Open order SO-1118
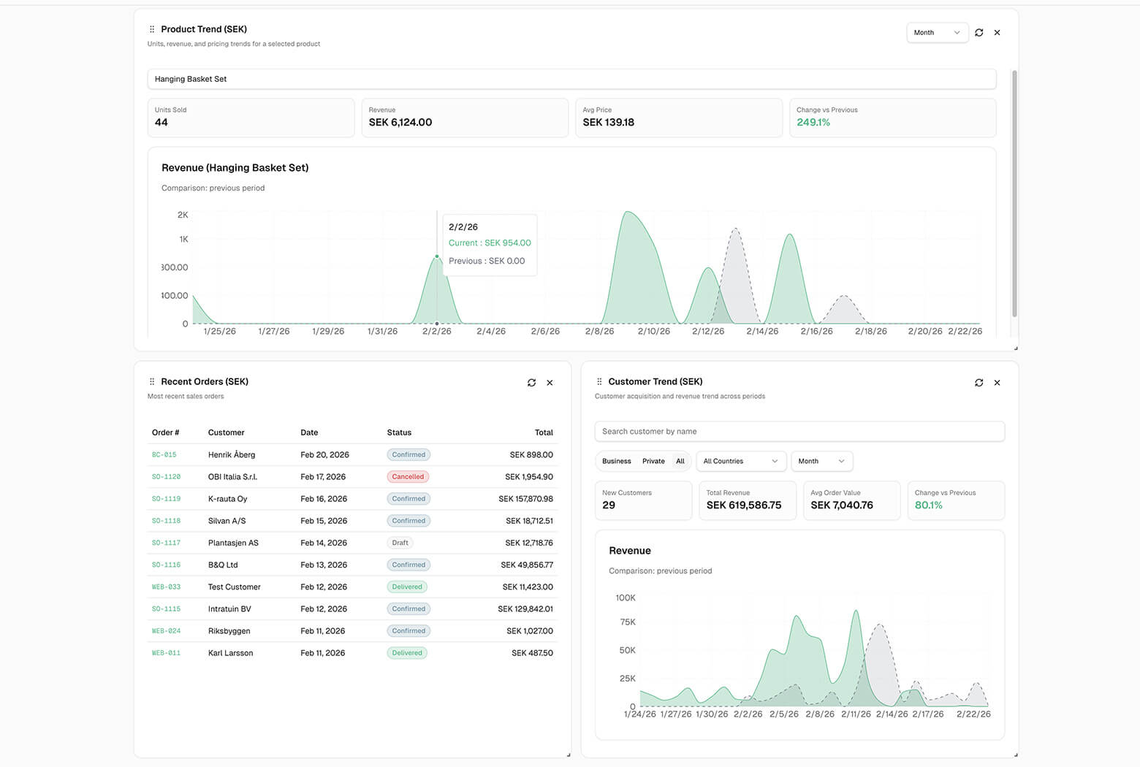 click(166, 521)
